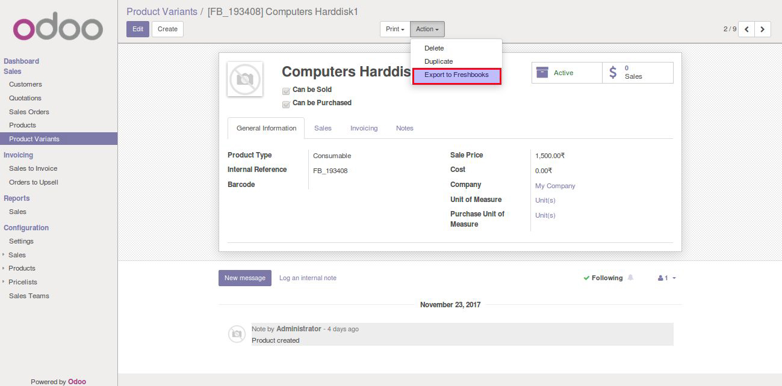Switch to the Sales tab
Image resolution: width=782 pixels, height=386 pixels.
[323, 128]
